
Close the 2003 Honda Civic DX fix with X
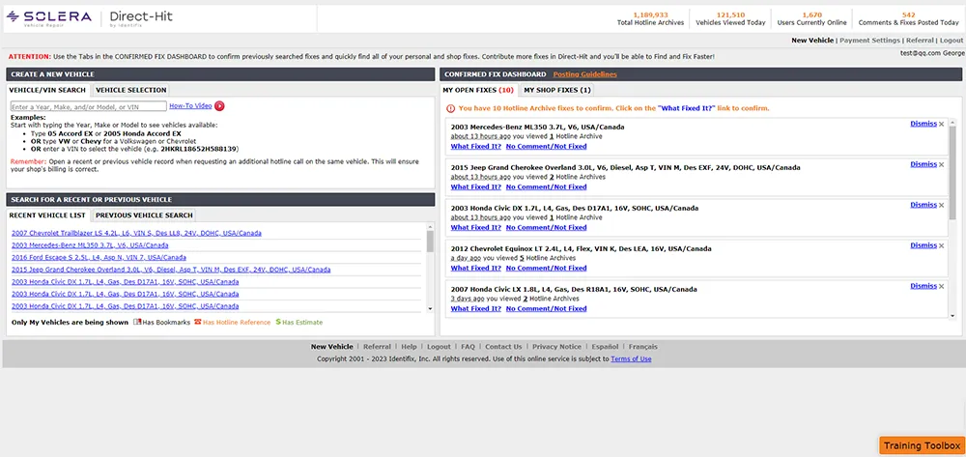[x=941, y=205]
